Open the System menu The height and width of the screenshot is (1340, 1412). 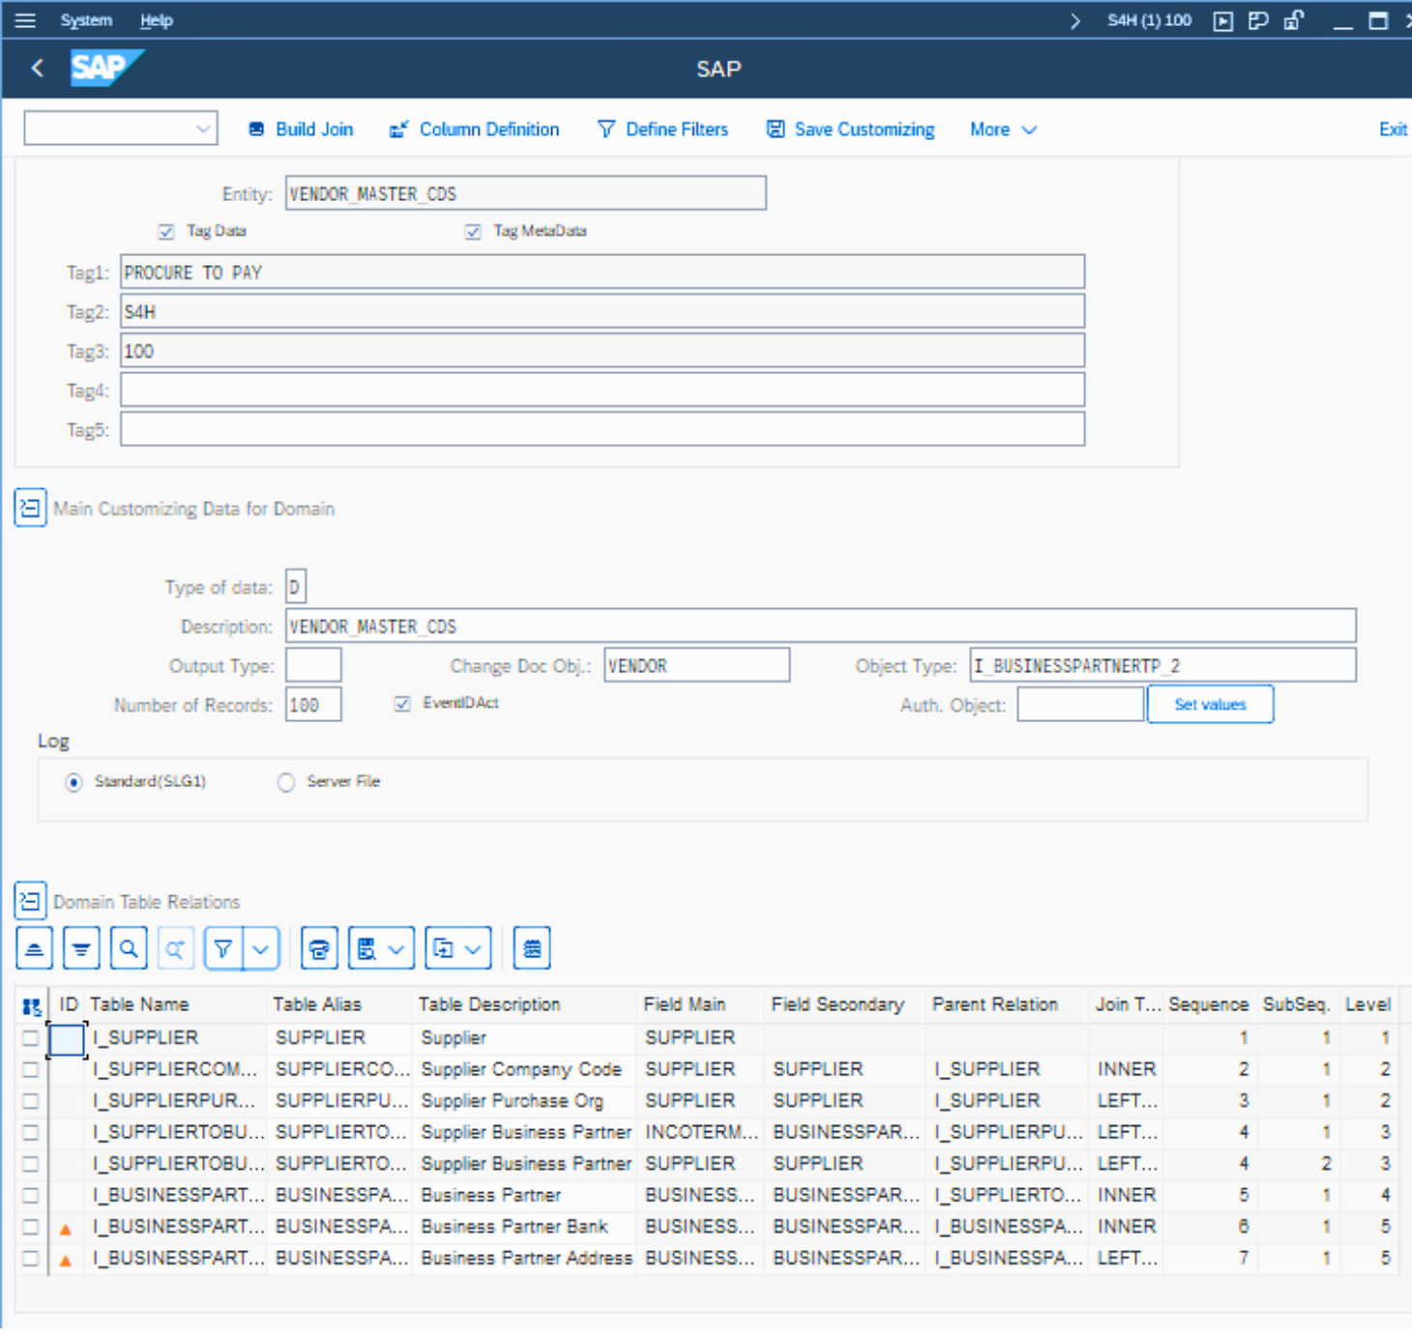(x=86, y=20)
